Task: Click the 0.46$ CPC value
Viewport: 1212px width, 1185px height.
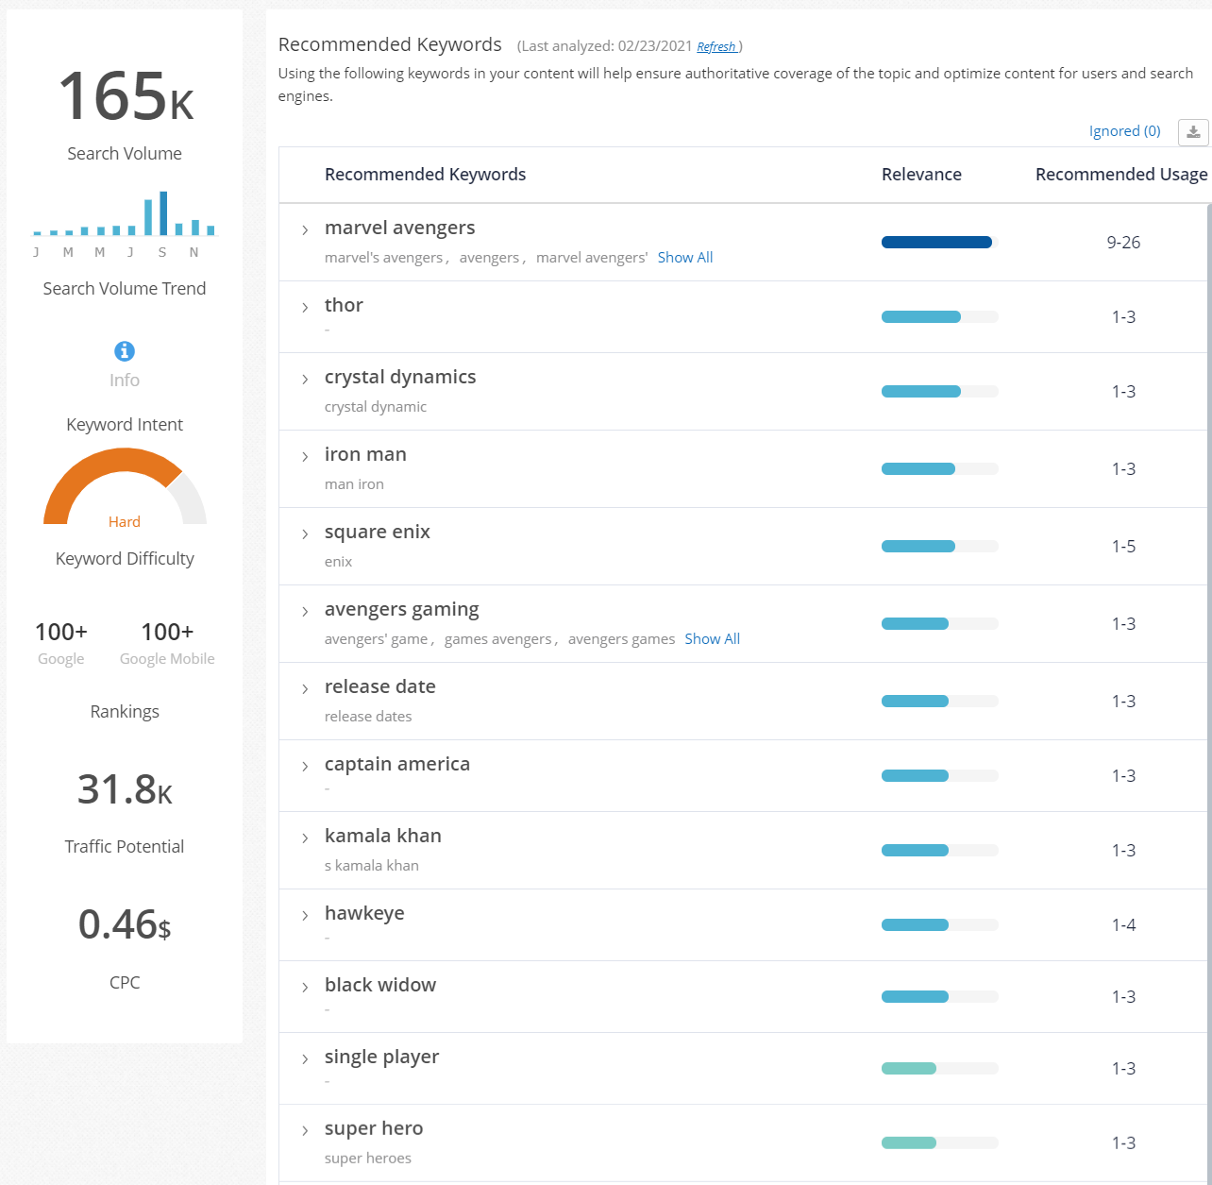Action: 125,924
